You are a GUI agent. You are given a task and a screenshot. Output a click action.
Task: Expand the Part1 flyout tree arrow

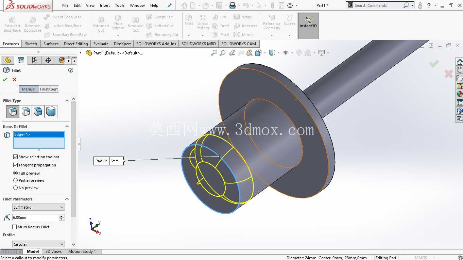point(81,53)
